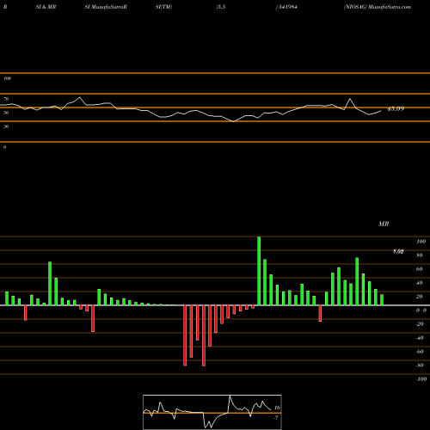Click the 'SI & MR' header text
The height and width of the screenshot is (430, 430).
click(46, 7)
